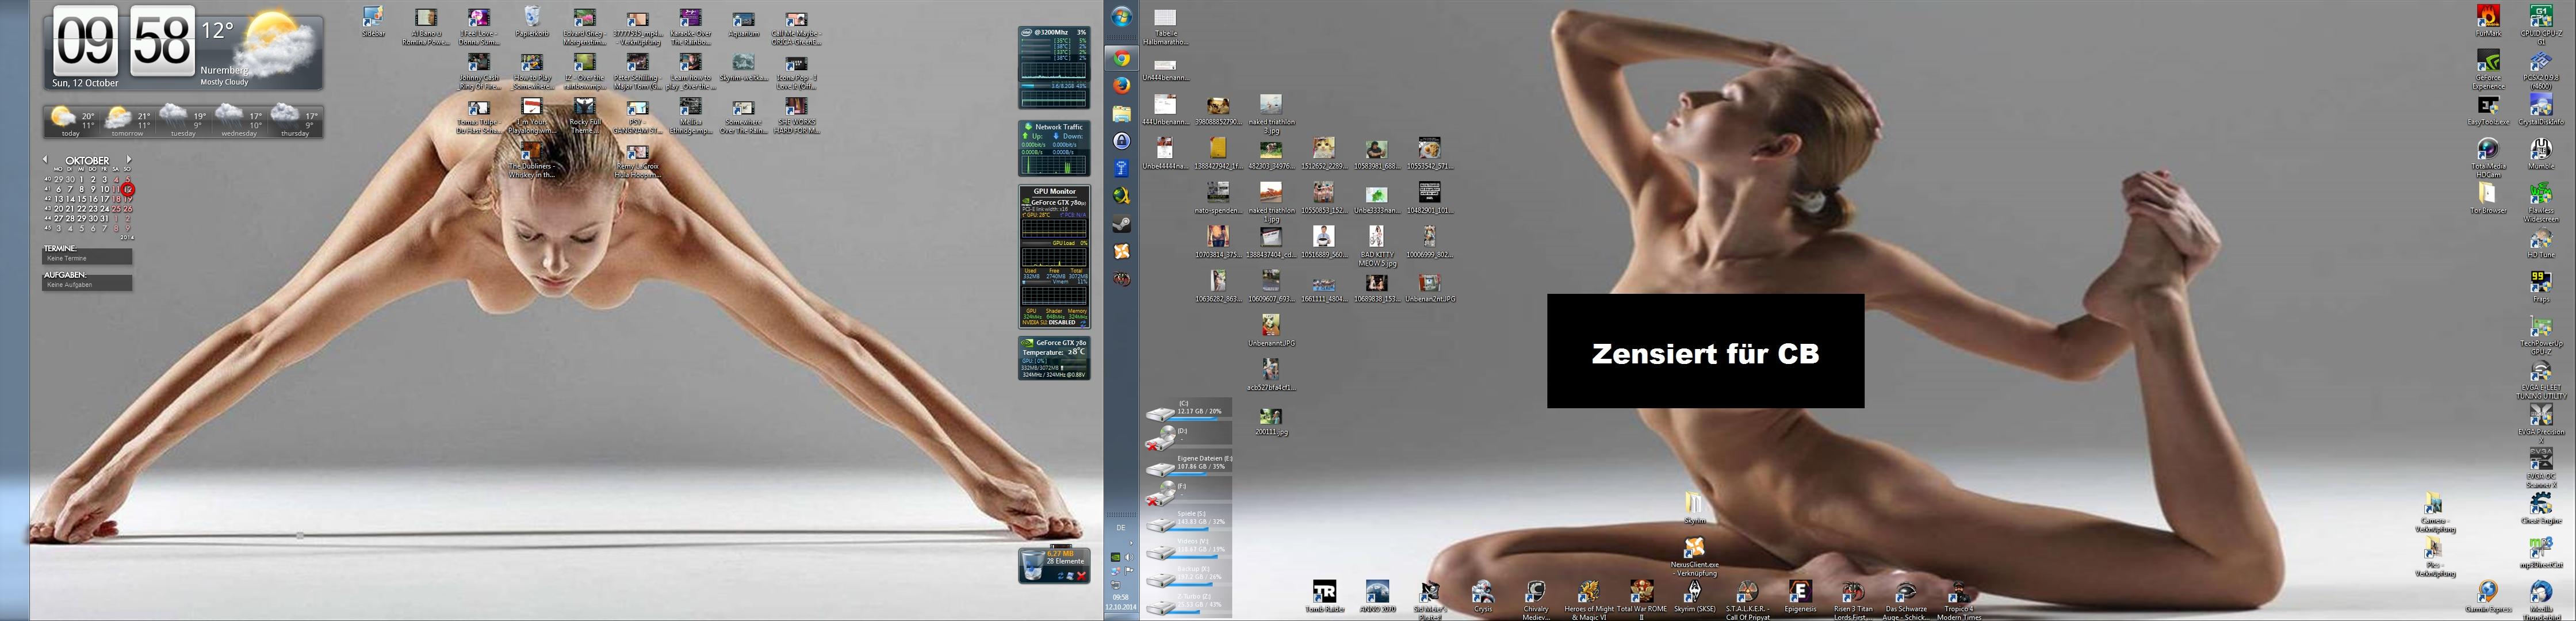Screen dimensions: 2576x621
Task: Click the Windows Start orb
Action: [1121, 17]
